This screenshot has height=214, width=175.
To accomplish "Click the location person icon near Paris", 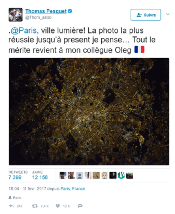I will tap(10, 198).
